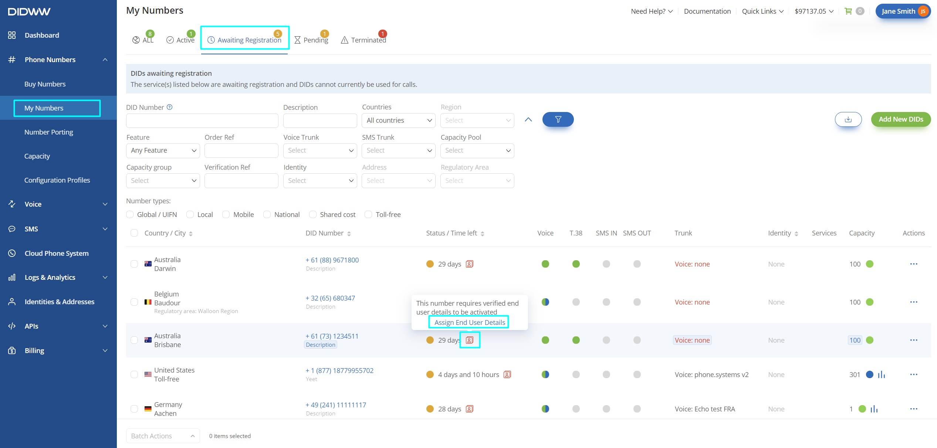Screen dimensions: 937x448
Task: Click end user icon for Aachen number
Action: point(470,409)
